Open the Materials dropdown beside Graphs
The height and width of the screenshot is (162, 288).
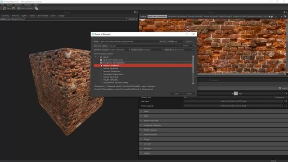coord(133,19)
